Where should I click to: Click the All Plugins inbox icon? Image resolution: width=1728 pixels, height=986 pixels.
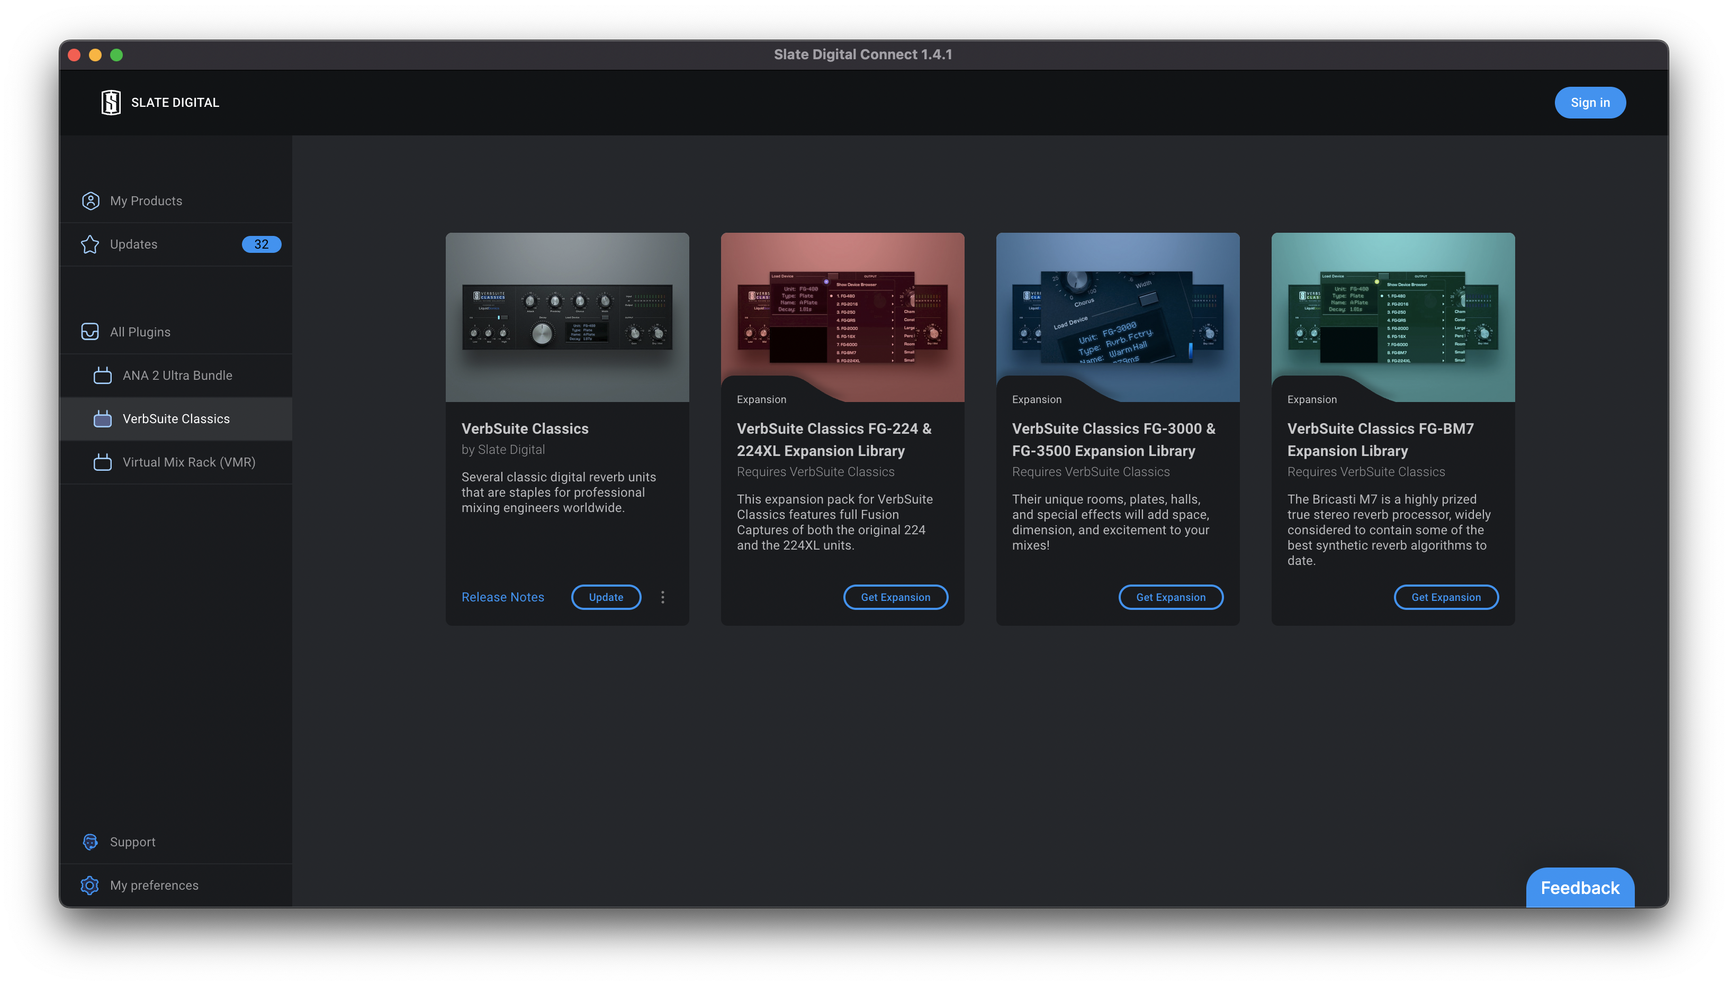tap(90, 331)
